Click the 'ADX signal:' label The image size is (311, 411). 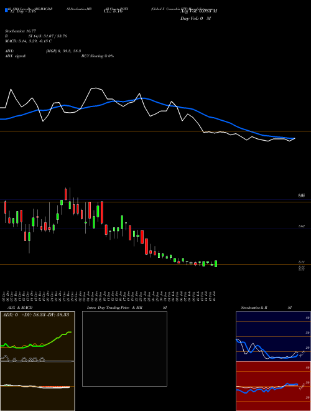click(16, 56)
